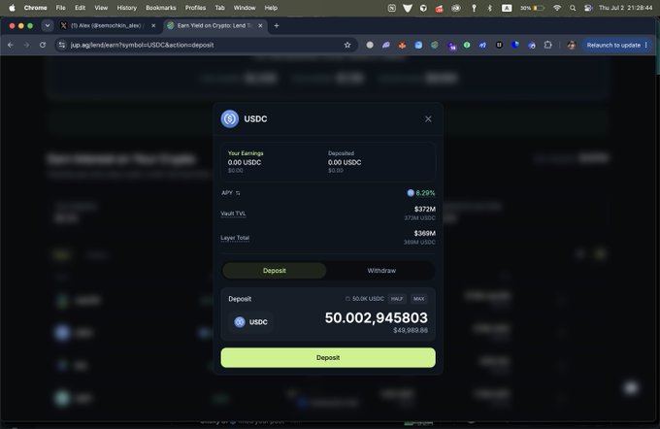The image size is (660, 429).
Task: Open the green cube extension
Action: tap(435, 45)
